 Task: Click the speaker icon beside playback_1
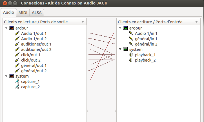click(131, 55)
